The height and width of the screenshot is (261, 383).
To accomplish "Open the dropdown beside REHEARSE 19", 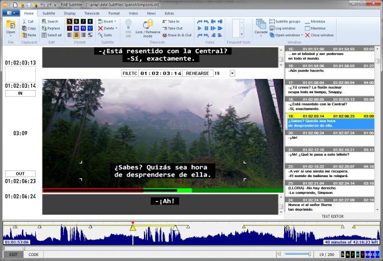I will (x=232, y=73).
